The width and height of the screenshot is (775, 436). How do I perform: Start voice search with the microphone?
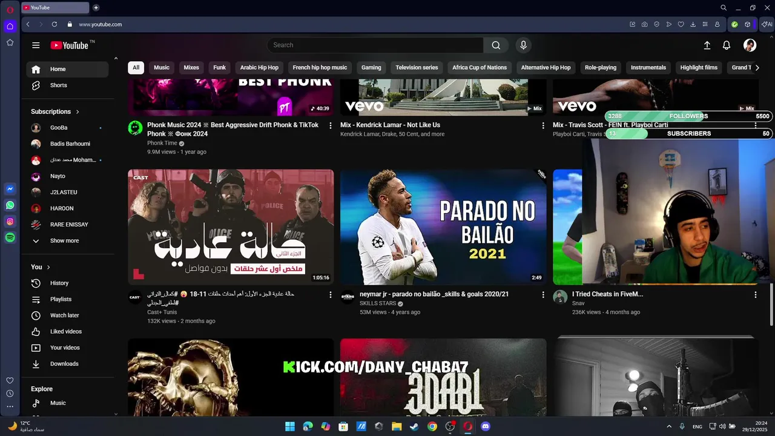click(x=523, y=45)
